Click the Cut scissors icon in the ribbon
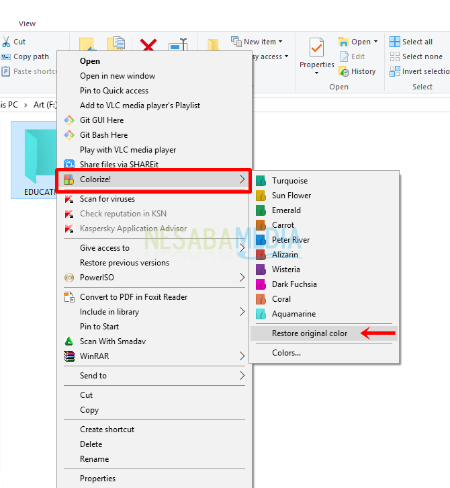The height and width of the screenshot is (488, 450). [6, 42]
